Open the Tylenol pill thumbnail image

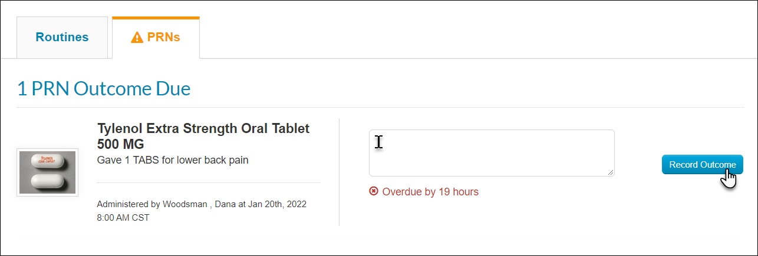[x=47, y=172]
